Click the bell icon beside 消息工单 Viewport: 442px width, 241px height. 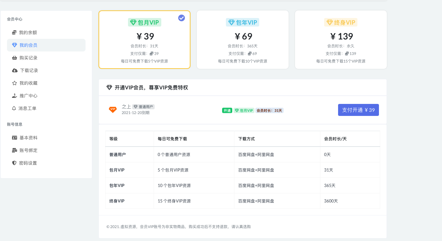14,108
